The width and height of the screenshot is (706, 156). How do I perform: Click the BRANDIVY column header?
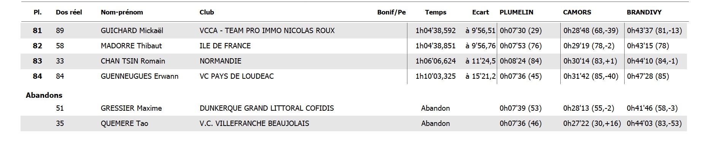644,12
